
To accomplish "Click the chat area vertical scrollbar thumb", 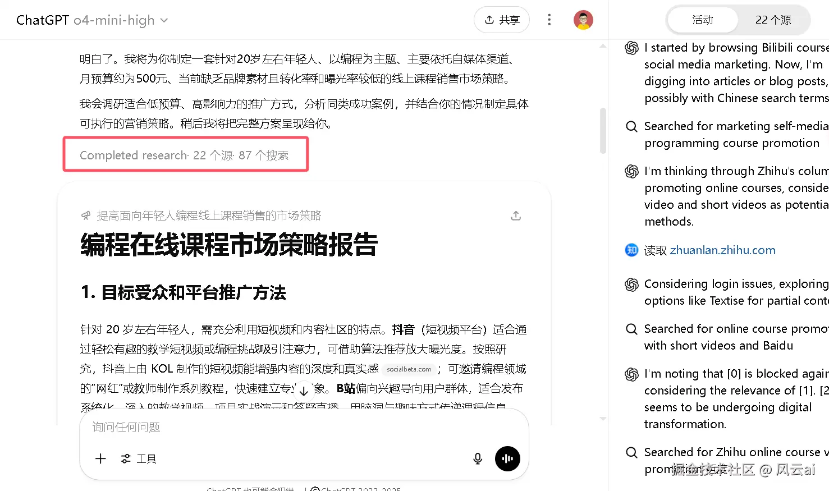I will (x=603, y=131).
